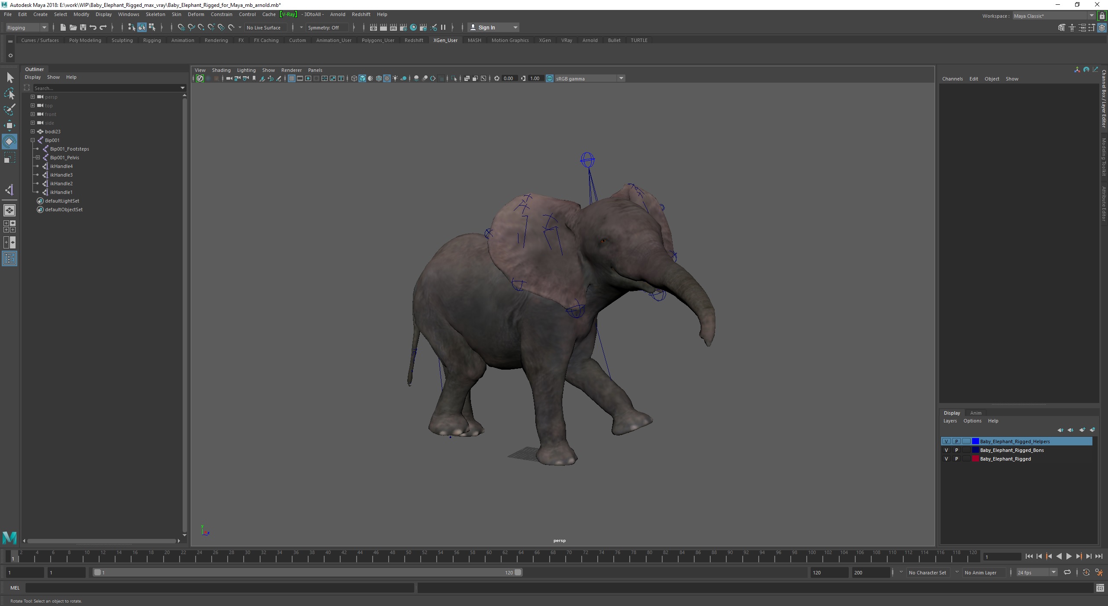Expand the bodi23 outliner item
1108x606 pixels.
pyautogui.click(x=33, y=131)
